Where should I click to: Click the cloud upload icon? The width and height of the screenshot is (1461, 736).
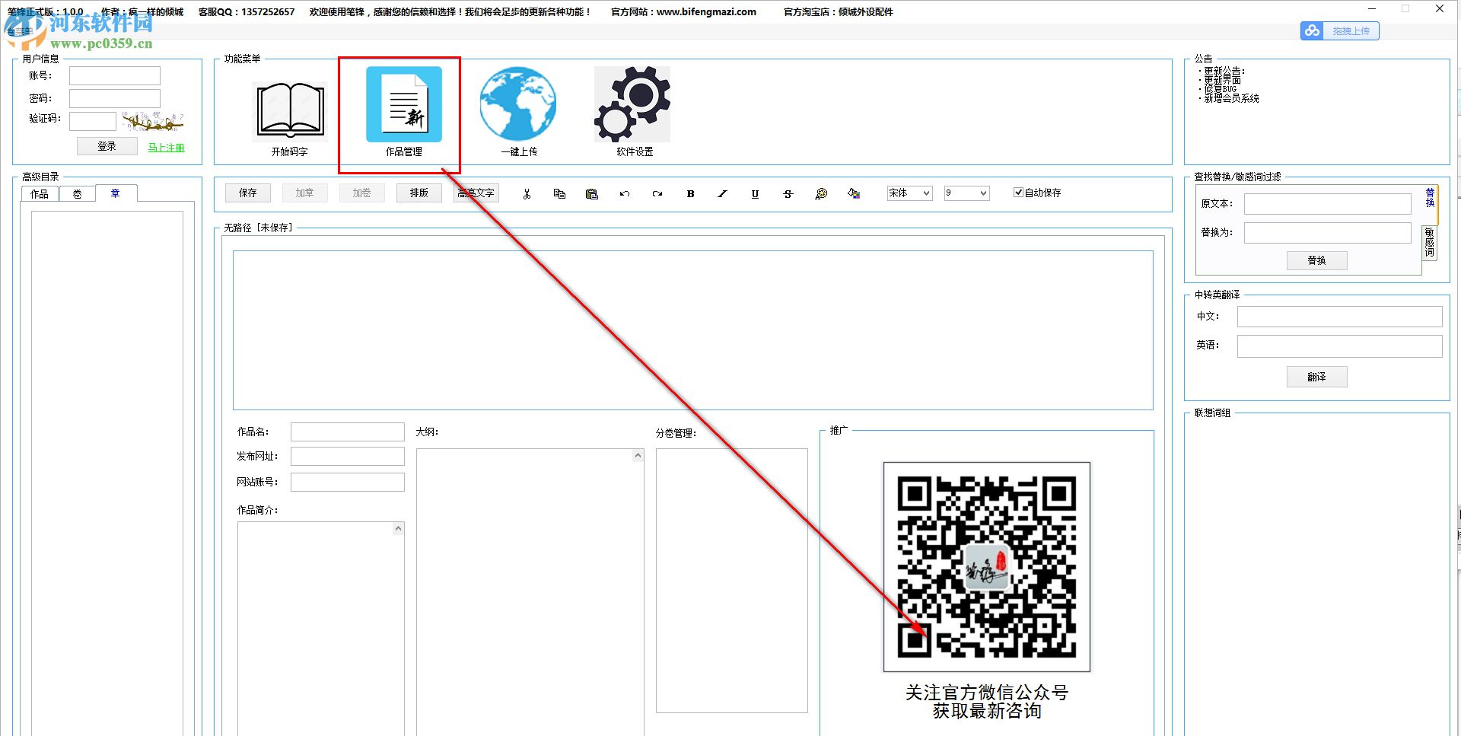point(1312,31)
